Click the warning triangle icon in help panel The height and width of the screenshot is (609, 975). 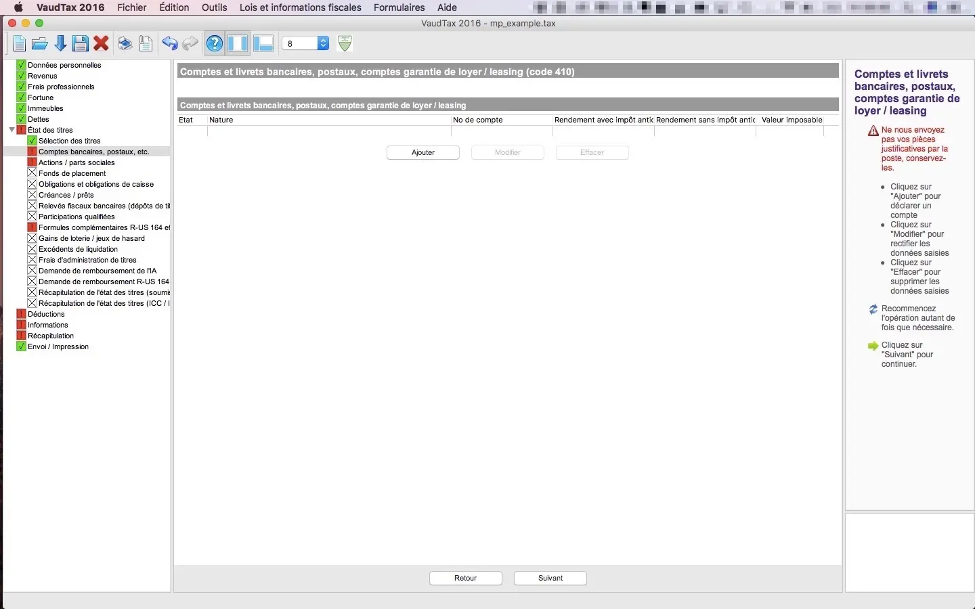pos(873,131)
